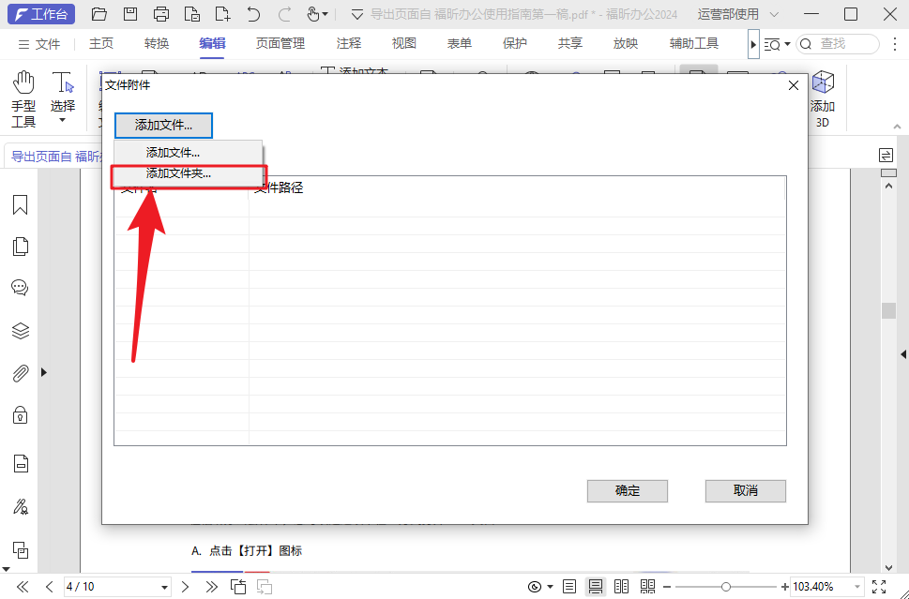Click the 文件路径 column header
This screenshot has height=599, width=909.
click(279, 188)
